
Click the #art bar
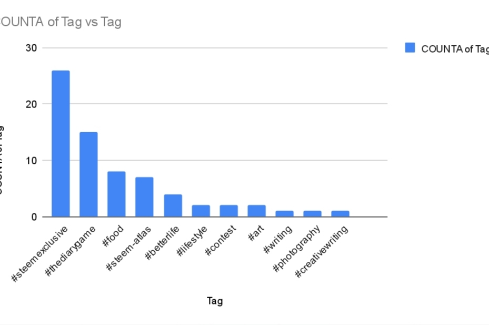coord(257,211)
